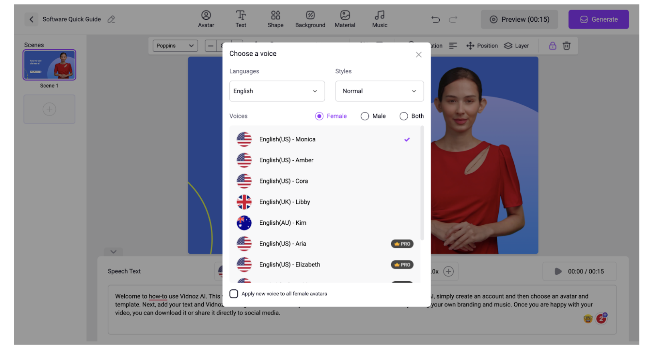Click the plus icon beside speed

pos(449,271)
